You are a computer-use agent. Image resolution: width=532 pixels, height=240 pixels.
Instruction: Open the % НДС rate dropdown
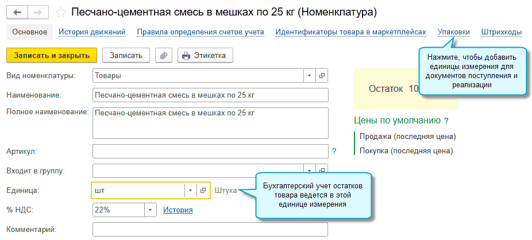pyautogui.click(x=150, y=210)
